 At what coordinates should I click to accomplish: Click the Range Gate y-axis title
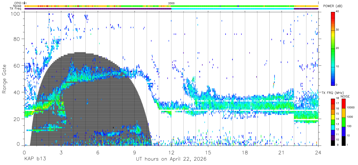pos(5,79)
